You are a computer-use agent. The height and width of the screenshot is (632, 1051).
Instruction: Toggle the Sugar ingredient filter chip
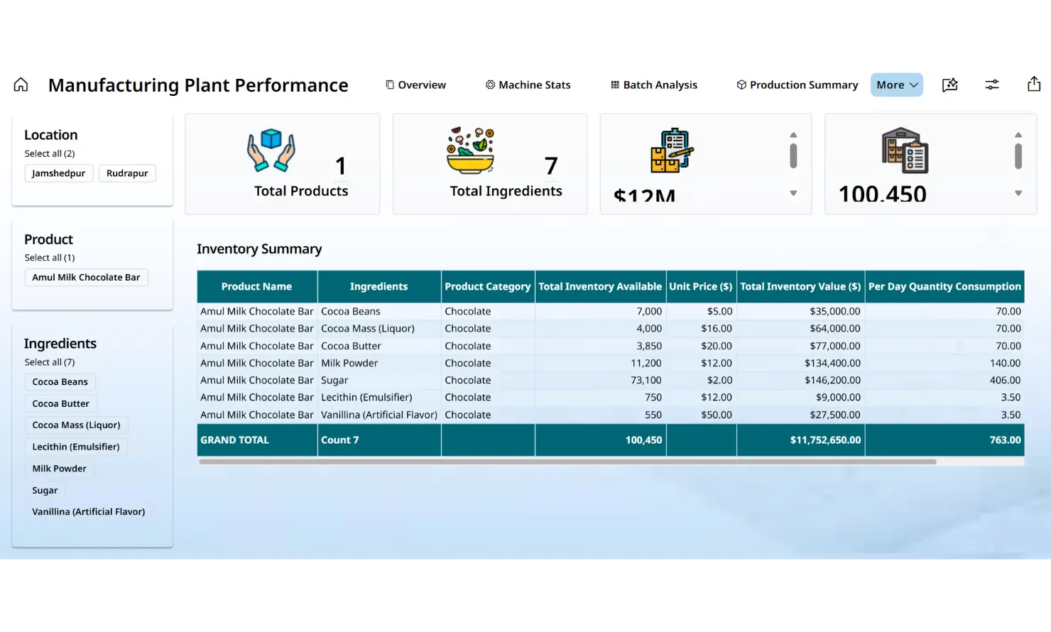[x=45, y=490]
